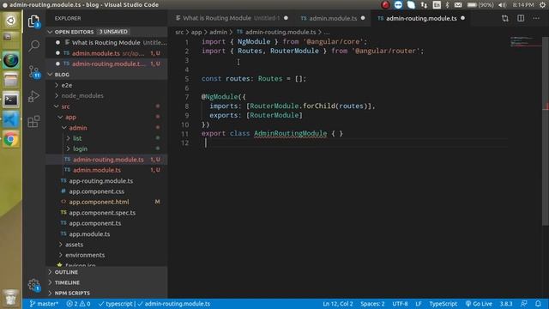Open notifications bell in status bar
The height and width of the screenshot is (309, 549).
pos(538,304)
